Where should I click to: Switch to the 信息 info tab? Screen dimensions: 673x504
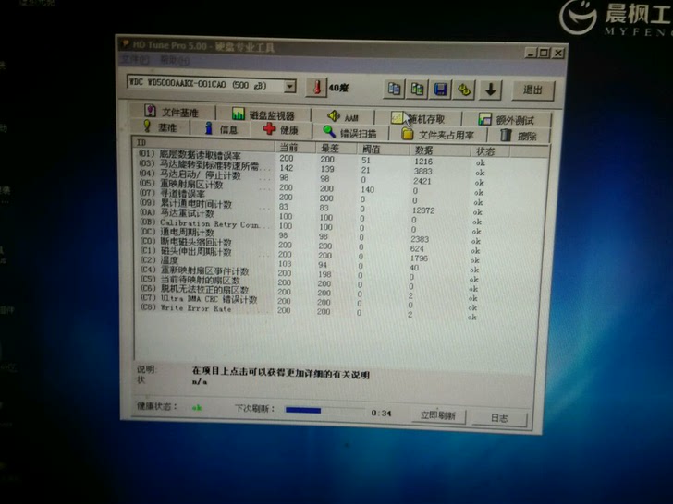pyautogui.click(x=221, y=128)
